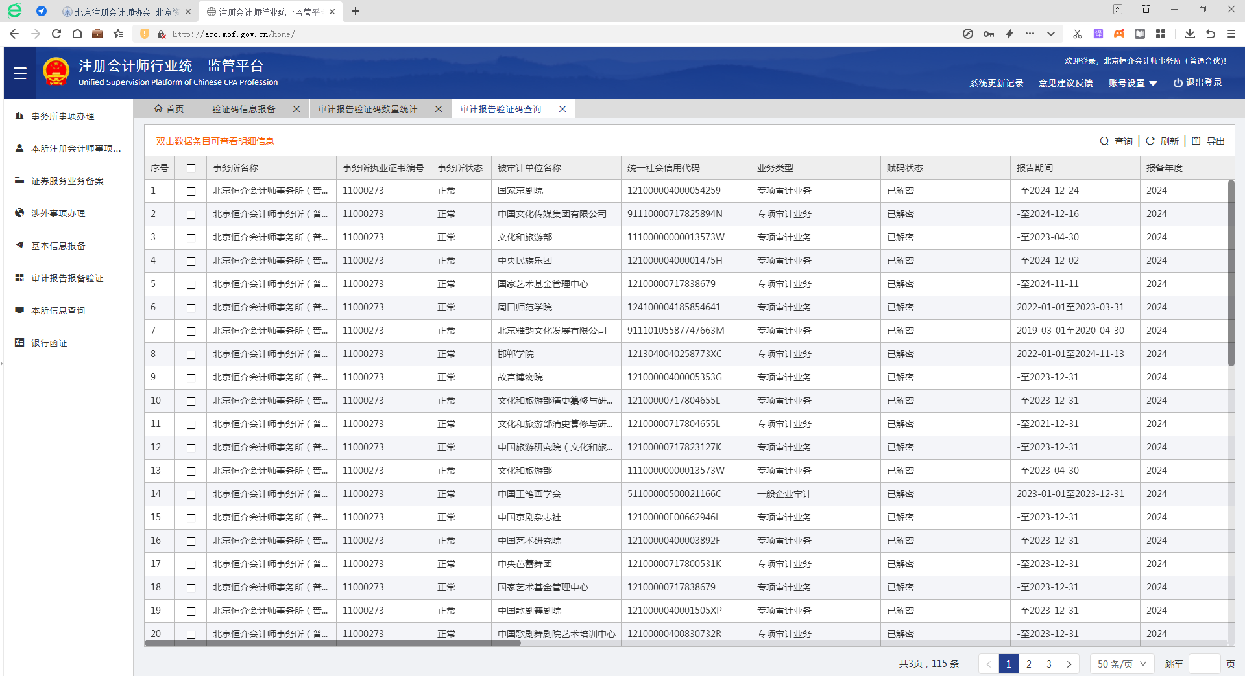Switch to the 审计报告验证码数量统计 tab
Screen dimensions: 1245x676
[368, 109]
